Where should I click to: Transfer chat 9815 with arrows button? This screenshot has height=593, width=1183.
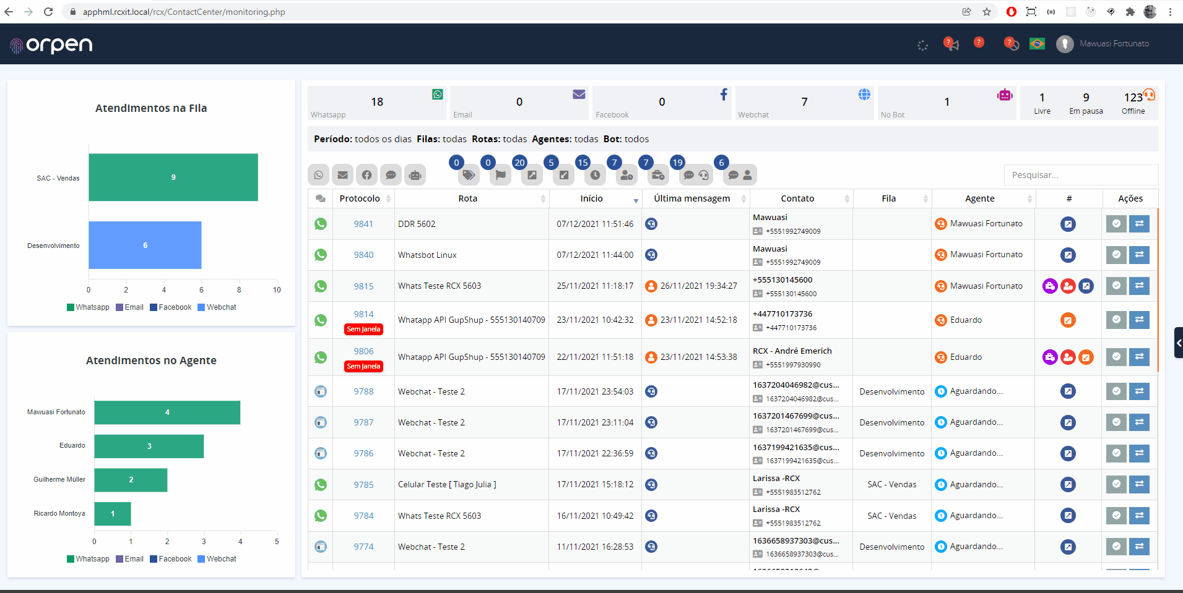coord(1139,286)
